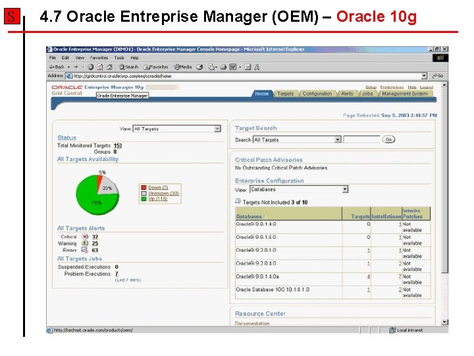Click the status bar page icon

coord(49,330)
